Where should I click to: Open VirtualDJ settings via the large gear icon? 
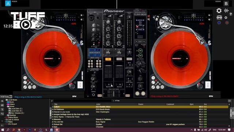click(x=219, y=11)
